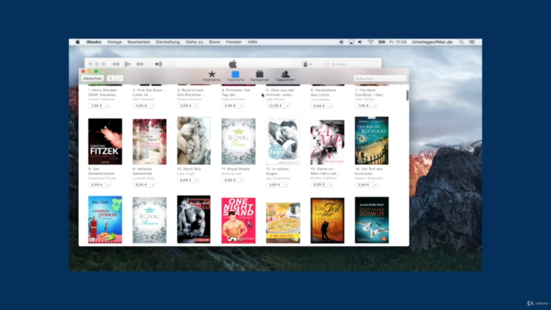
Task: Click the iTunes fast-forward button
Action: pos(140,64)
